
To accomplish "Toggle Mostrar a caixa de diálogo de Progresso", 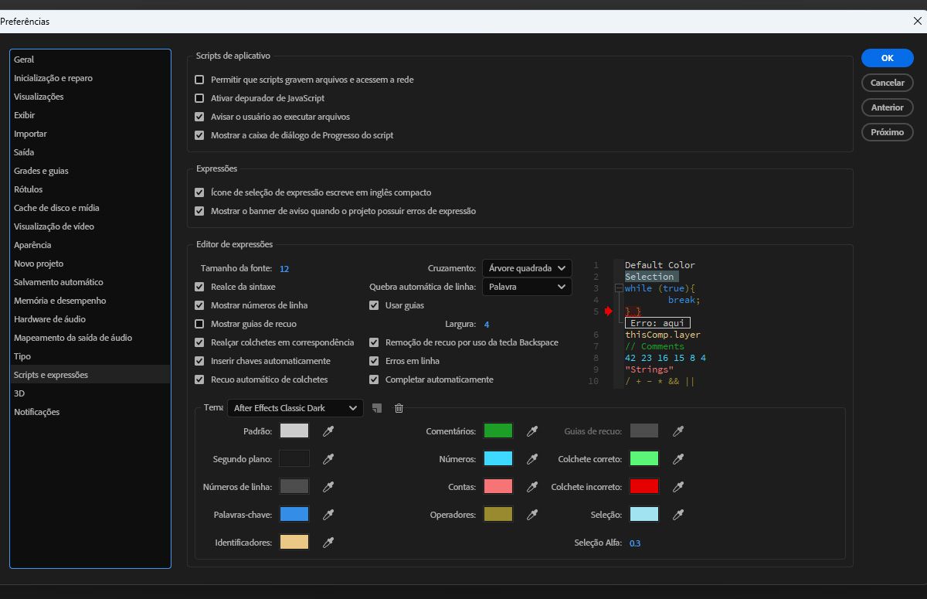I will pos(199,135).
